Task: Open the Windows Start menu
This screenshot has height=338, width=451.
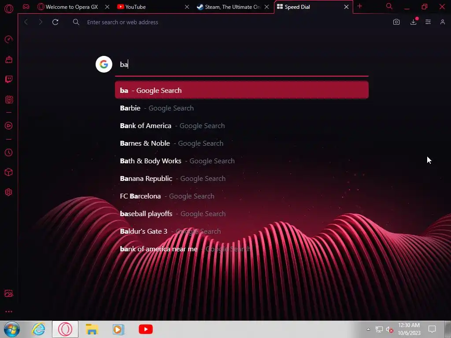Action: click(12, 329)
